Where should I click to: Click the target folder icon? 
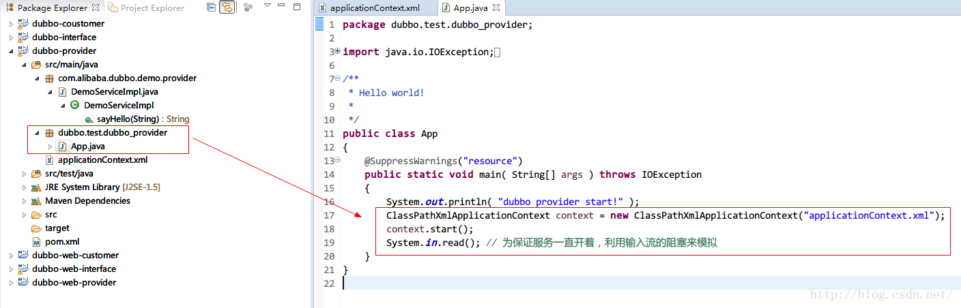[36, 228]
